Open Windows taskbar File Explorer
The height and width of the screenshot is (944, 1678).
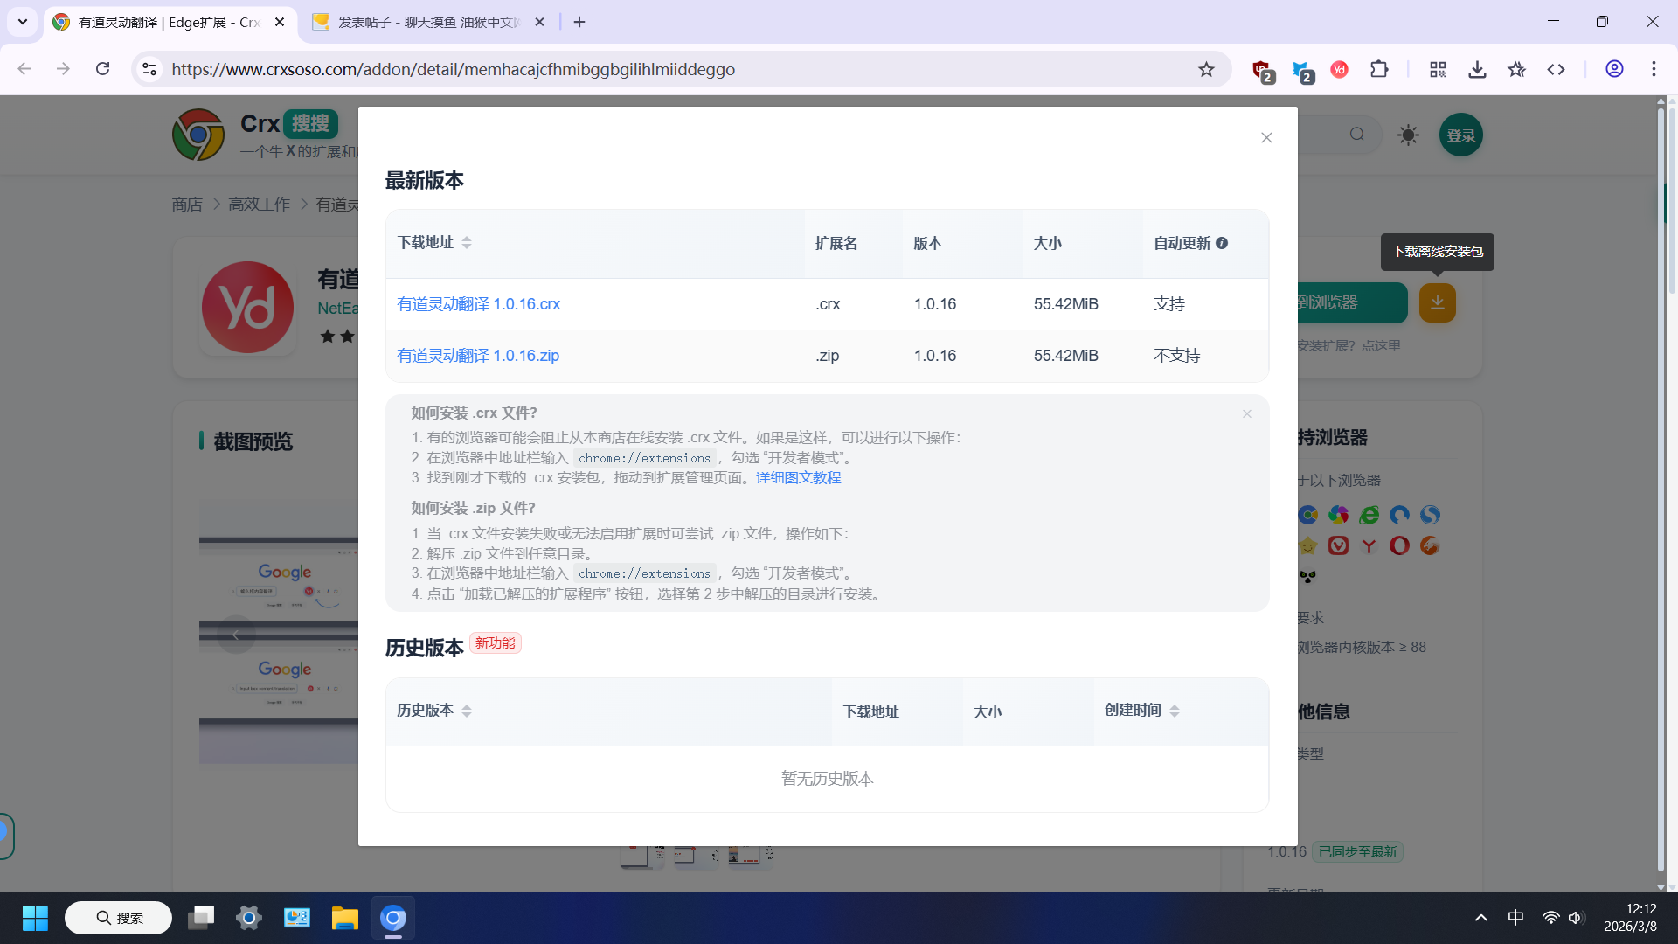[344, 918]
